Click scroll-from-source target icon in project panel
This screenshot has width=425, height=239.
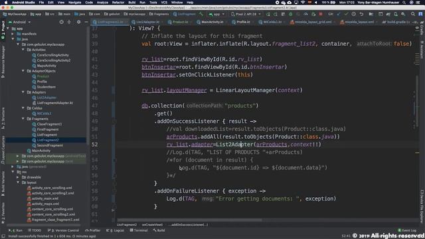[x=62, y=22]
